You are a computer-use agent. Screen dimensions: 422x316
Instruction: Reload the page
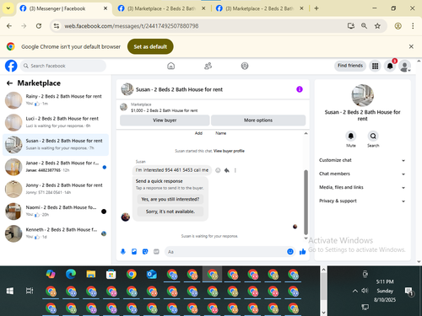click(x=39, y=26)
